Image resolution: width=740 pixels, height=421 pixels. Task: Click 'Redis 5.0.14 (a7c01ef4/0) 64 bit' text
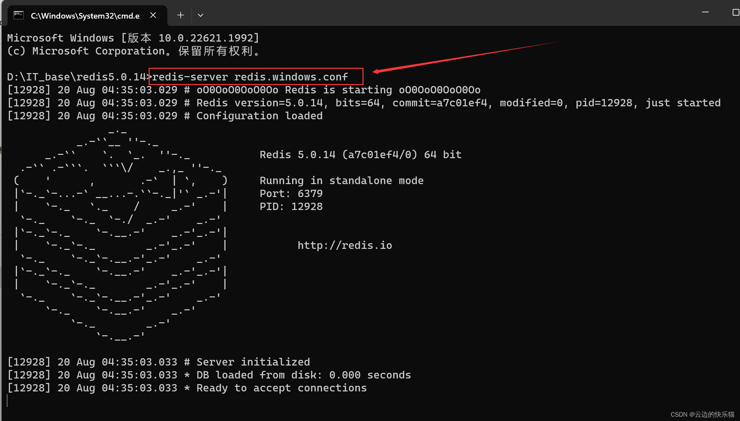click(361, 155)
